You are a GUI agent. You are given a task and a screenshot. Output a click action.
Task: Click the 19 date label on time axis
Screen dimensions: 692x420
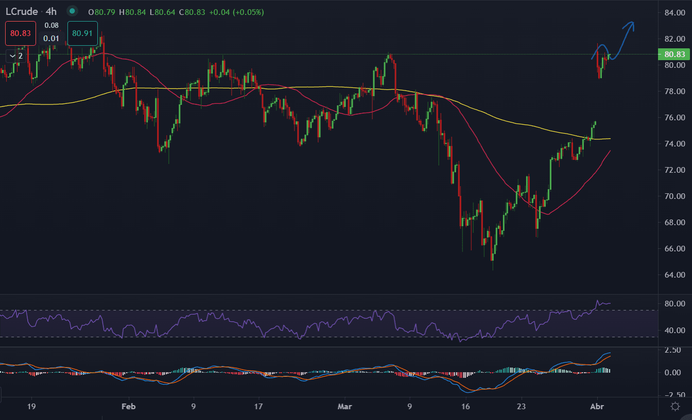pos(32,407)
